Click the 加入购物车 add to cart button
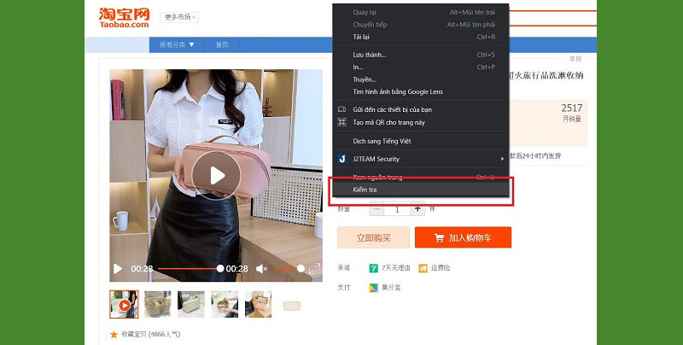Viewport: 683px width, 345px height. 463,237
